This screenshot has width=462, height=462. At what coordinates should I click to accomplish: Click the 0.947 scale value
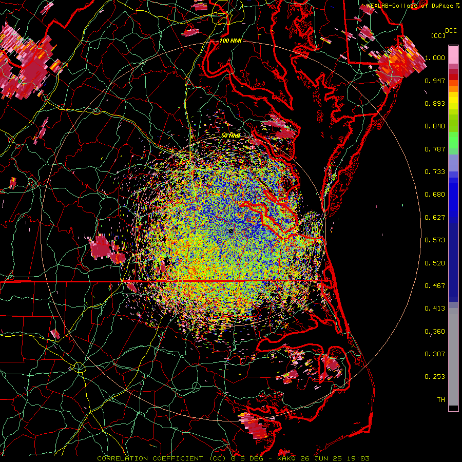[x=435, y=81]
